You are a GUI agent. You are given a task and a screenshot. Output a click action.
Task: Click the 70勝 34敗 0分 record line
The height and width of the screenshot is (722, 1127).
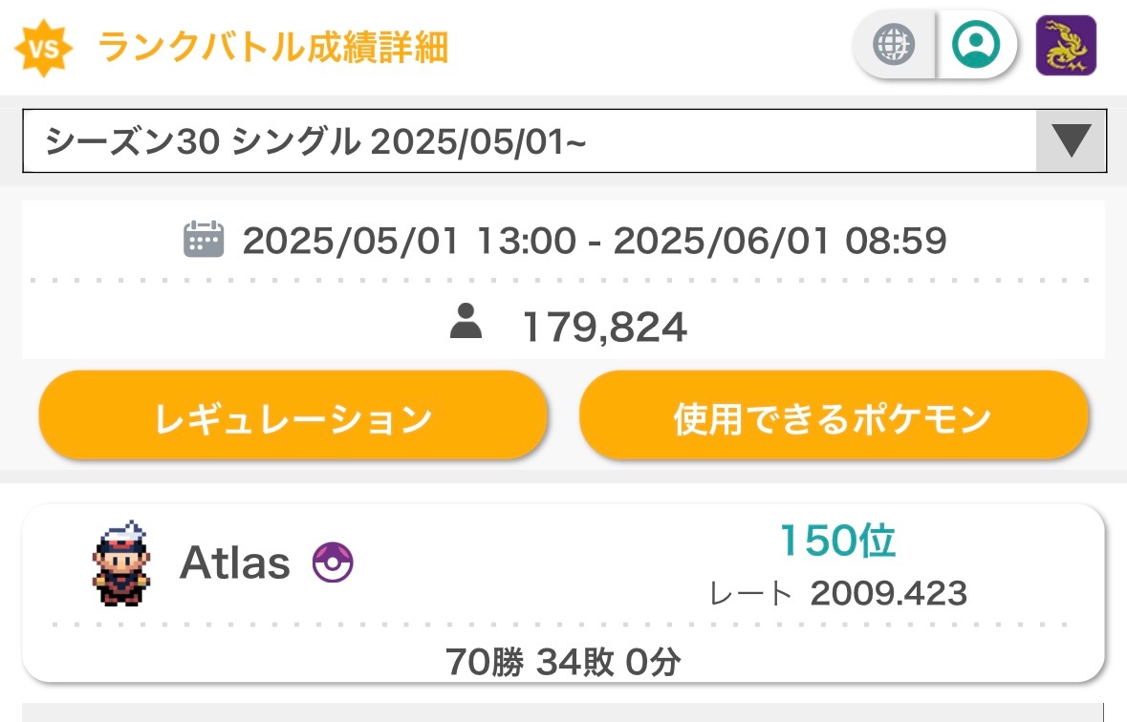(x=563, y=661)
